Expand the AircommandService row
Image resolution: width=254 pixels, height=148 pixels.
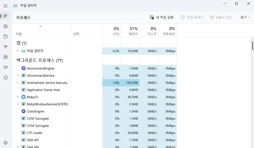click(x=18, y=75)
